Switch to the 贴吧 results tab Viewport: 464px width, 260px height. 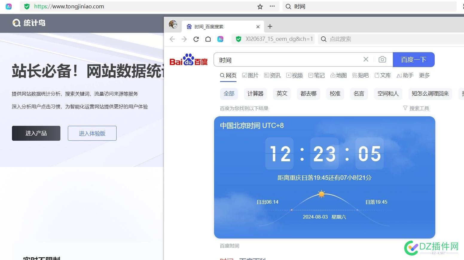(x=361, y=75)
